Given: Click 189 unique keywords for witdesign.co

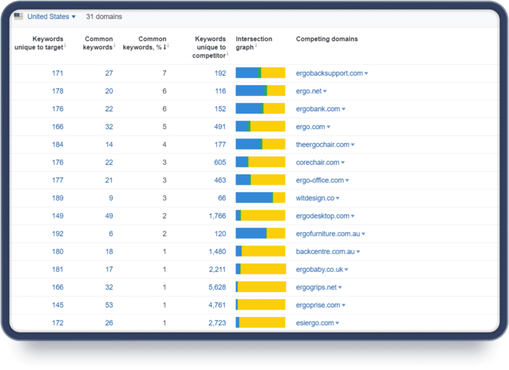Looking at the screenshot, I should (58, 198).
